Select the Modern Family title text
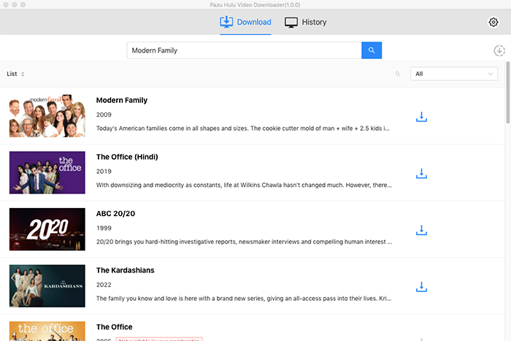 click(x=122, y=100)
